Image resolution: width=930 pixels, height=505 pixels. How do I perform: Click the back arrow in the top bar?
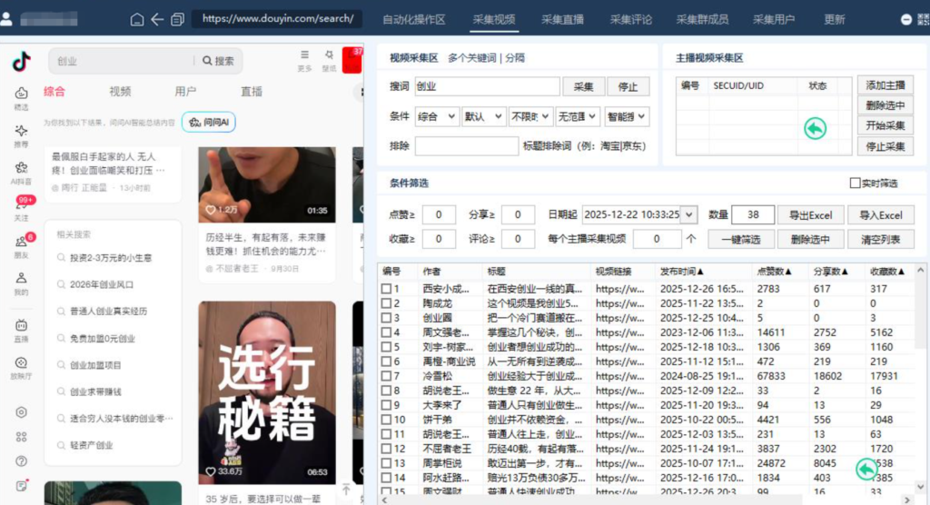(x=157, y=19)
